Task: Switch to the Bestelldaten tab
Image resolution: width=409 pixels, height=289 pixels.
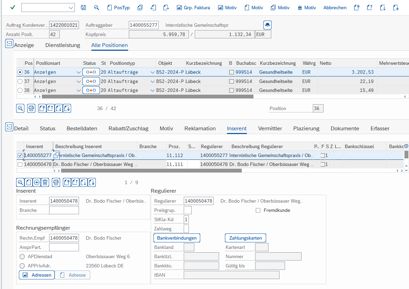Action: coord(82,128)
